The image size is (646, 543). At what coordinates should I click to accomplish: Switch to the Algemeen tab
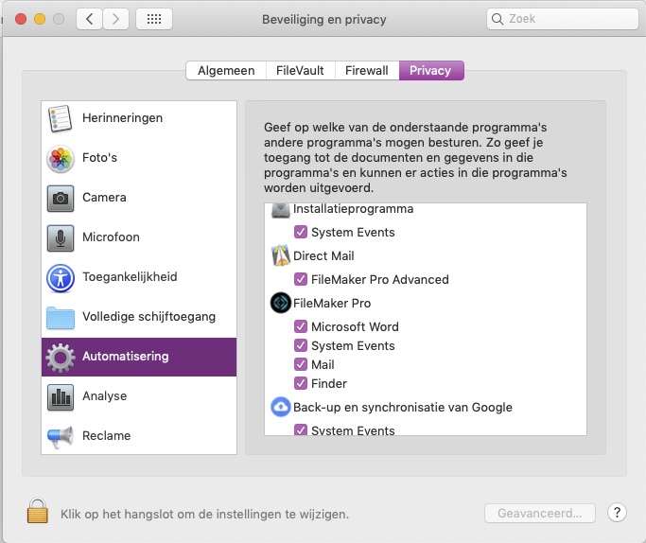point(226,70)
